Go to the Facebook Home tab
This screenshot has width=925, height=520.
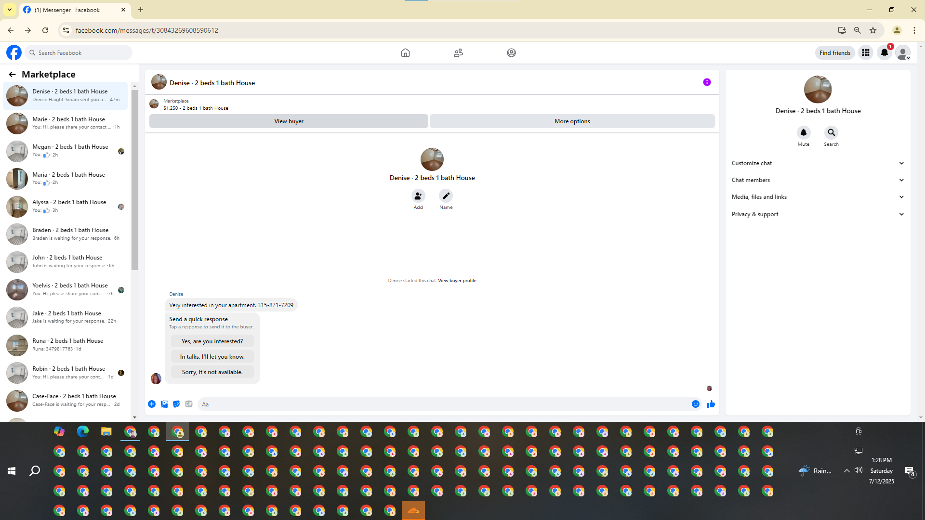click(x=405, y=52)
